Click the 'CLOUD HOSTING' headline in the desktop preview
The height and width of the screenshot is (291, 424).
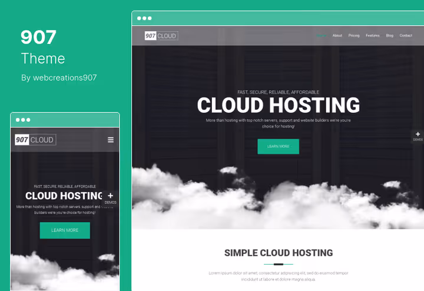tap(278, 105)
